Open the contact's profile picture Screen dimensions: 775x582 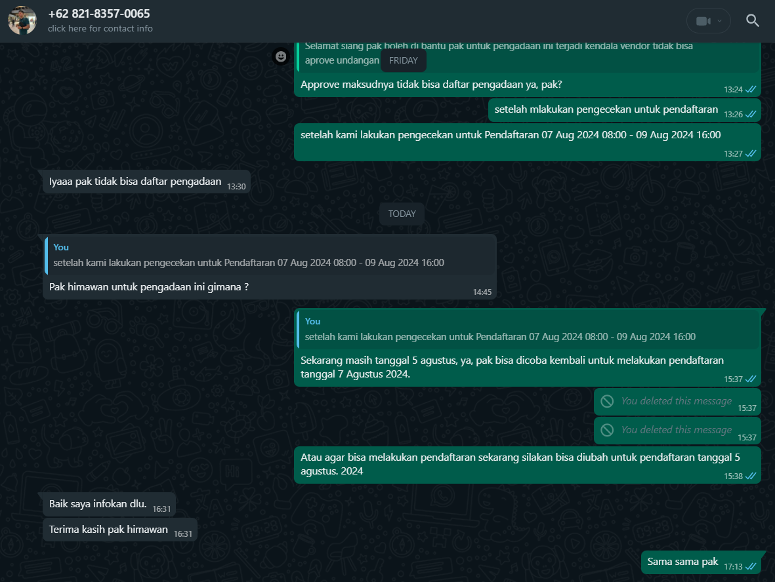[x=22, y=20]
